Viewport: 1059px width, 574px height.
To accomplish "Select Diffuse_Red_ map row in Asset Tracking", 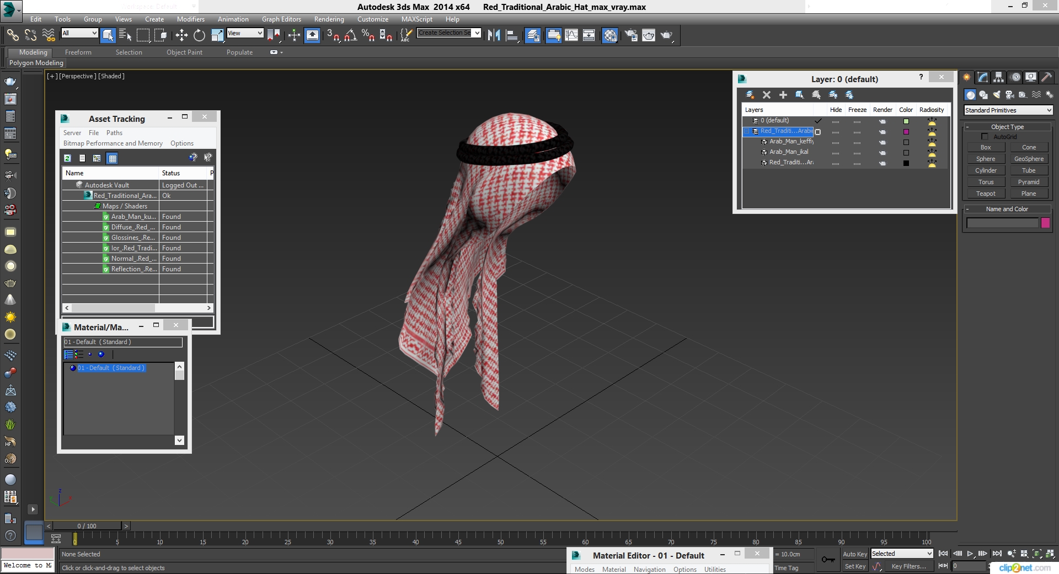I will 137,227.
